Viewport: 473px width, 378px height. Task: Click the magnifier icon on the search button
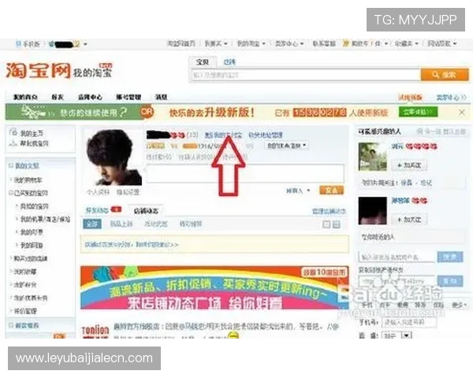[435, 75]
